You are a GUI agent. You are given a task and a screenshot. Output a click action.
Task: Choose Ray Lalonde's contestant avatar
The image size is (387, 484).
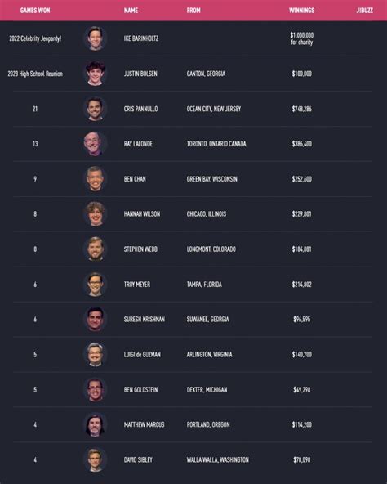(x=95, y=144)
